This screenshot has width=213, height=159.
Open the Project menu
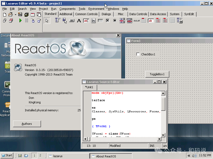click(43, 9)
